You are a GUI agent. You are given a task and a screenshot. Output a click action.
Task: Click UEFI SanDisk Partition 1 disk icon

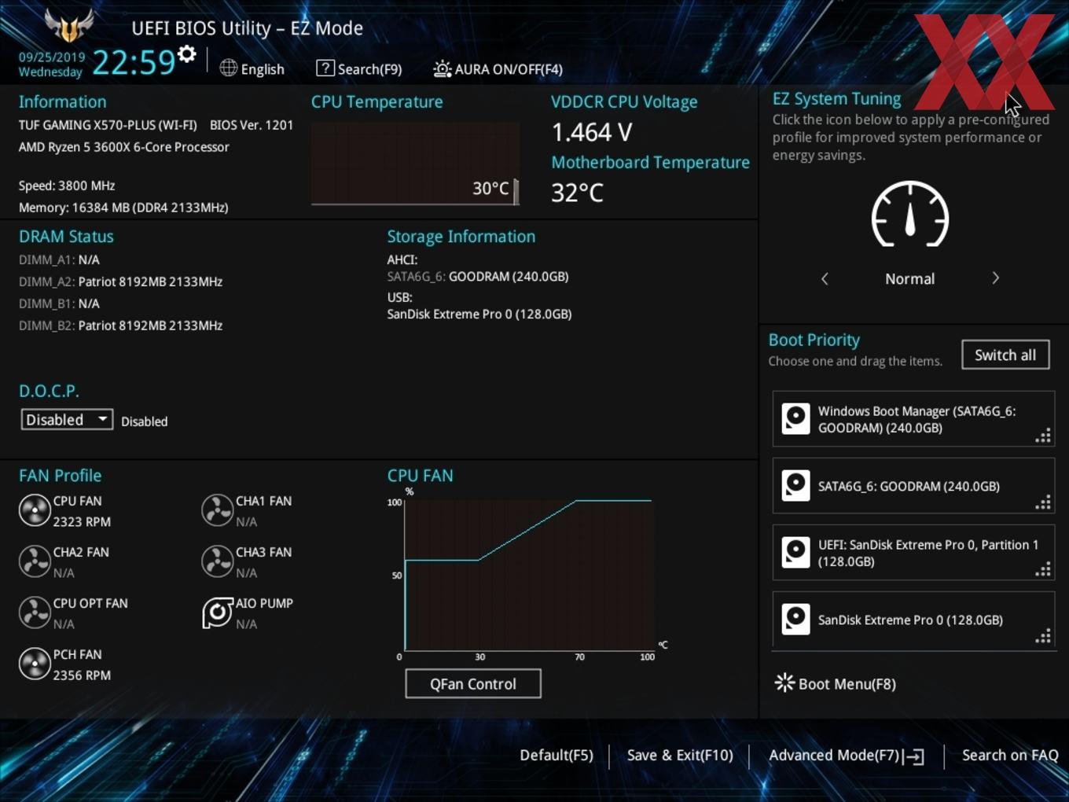coord(795,552)
